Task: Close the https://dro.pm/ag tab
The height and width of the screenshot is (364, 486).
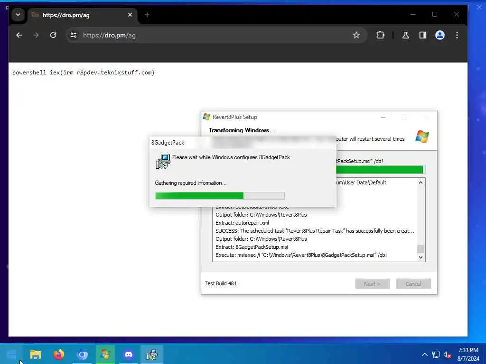Action: (x=130, y=15)
